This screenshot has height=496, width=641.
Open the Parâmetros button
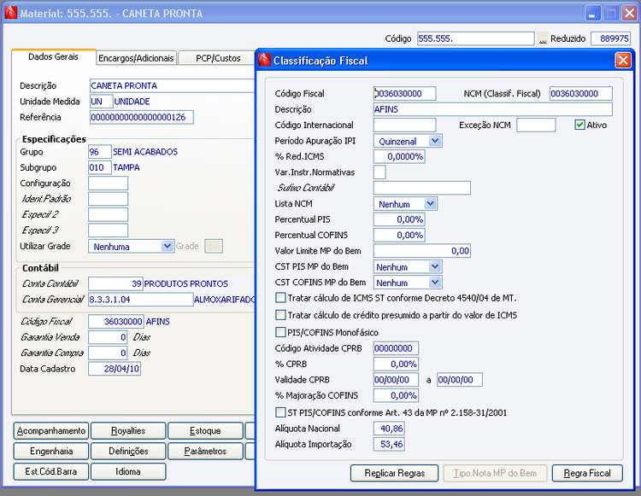click(205, 451)
